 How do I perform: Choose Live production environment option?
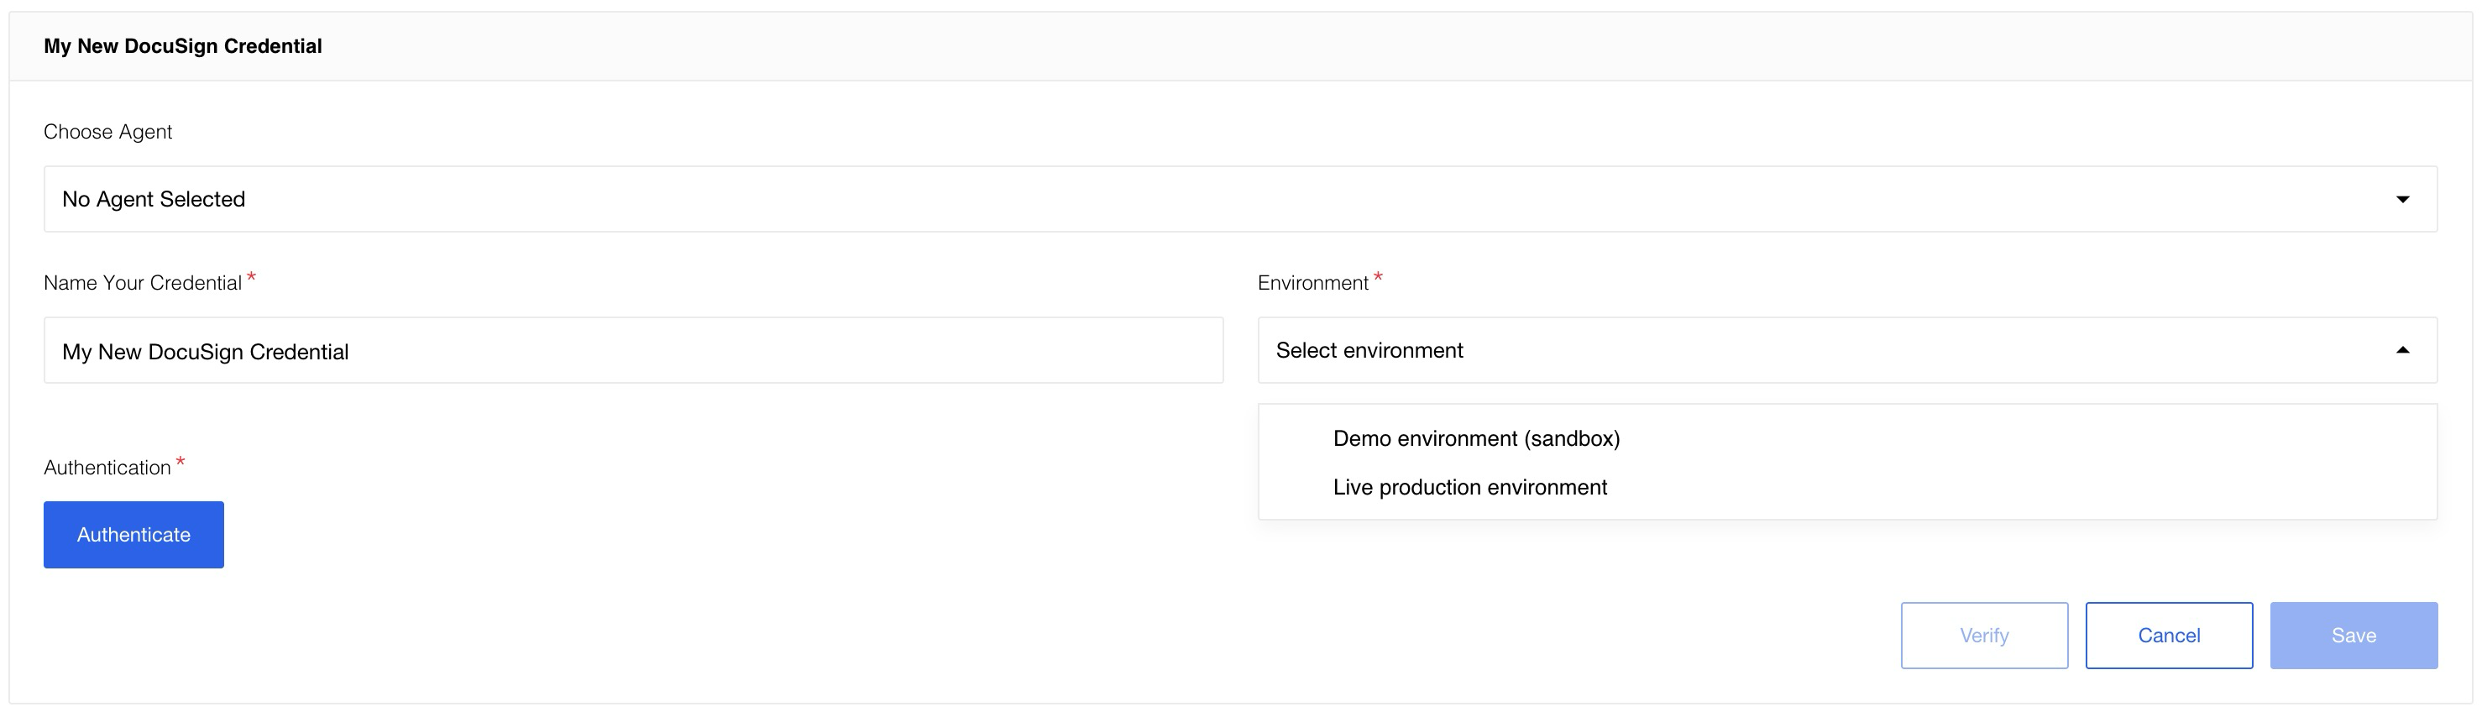1469,488
